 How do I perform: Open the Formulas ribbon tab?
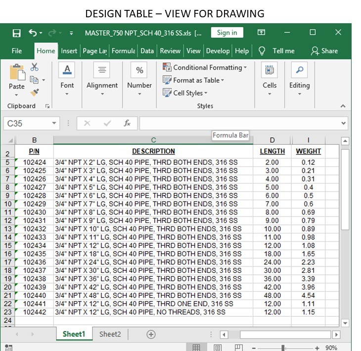(x=123, y=50)
